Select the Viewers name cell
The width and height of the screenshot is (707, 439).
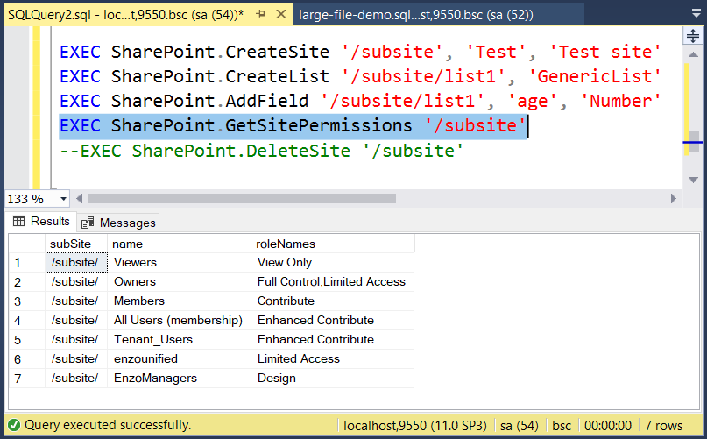179,263
